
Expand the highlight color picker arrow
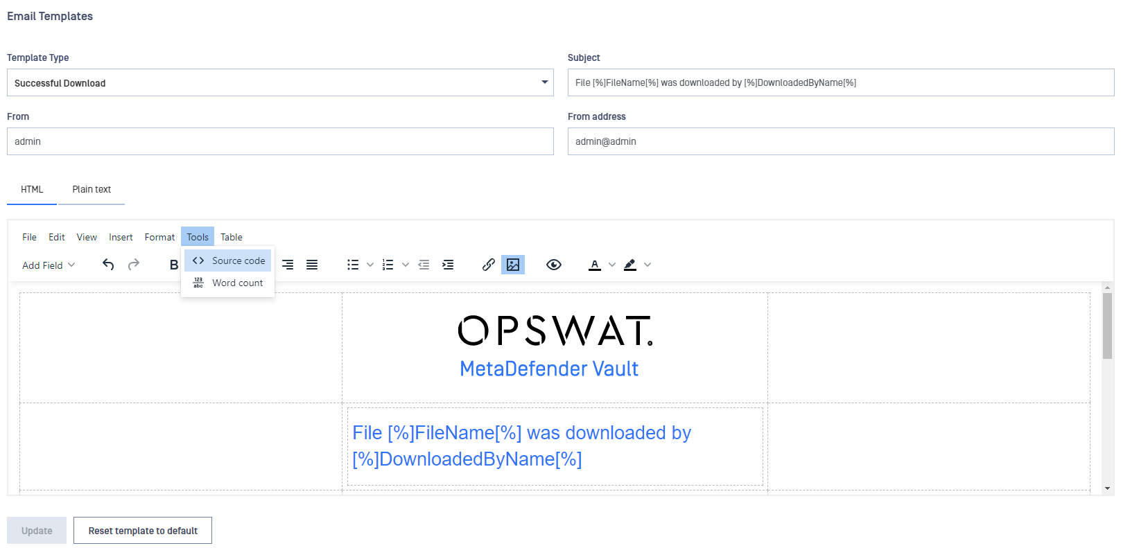(647, 265)
